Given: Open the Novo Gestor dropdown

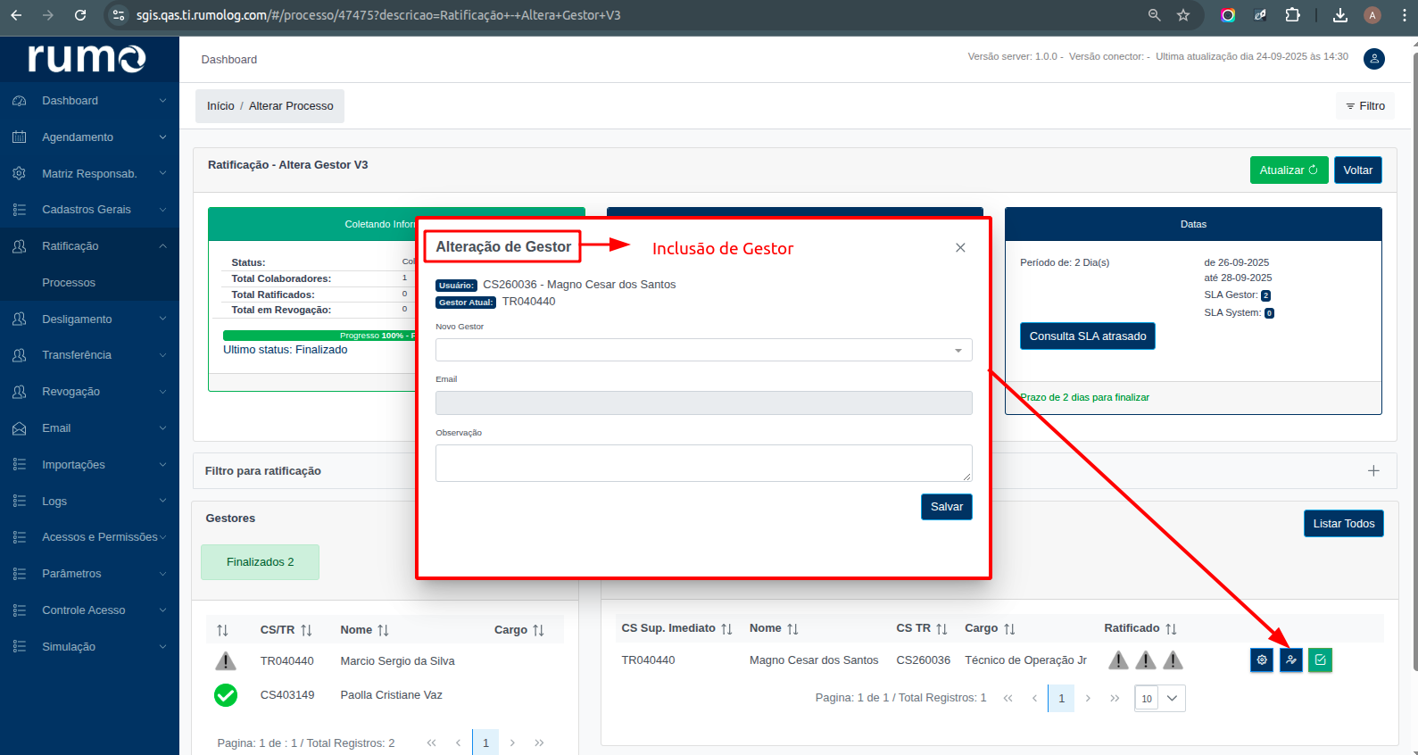Looking at the screenshot, I should pos(703,350).
